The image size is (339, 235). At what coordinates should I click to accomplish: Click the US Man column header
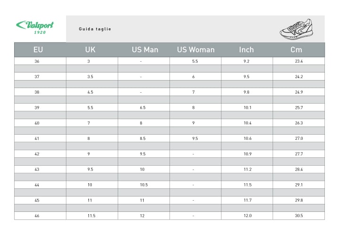(145, 49)
